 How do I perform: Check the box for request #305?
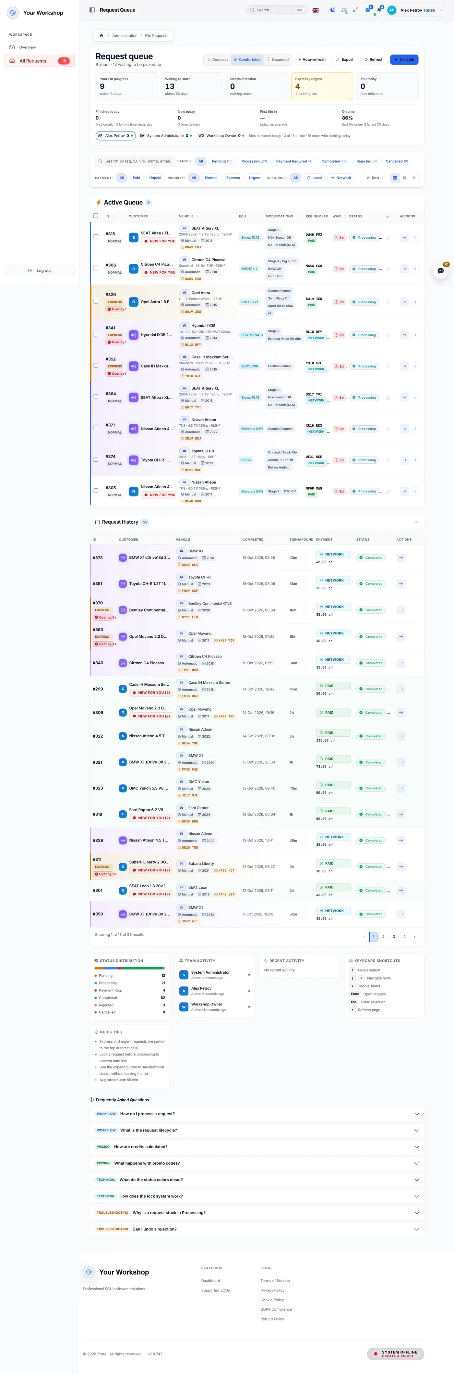point(96,491)
